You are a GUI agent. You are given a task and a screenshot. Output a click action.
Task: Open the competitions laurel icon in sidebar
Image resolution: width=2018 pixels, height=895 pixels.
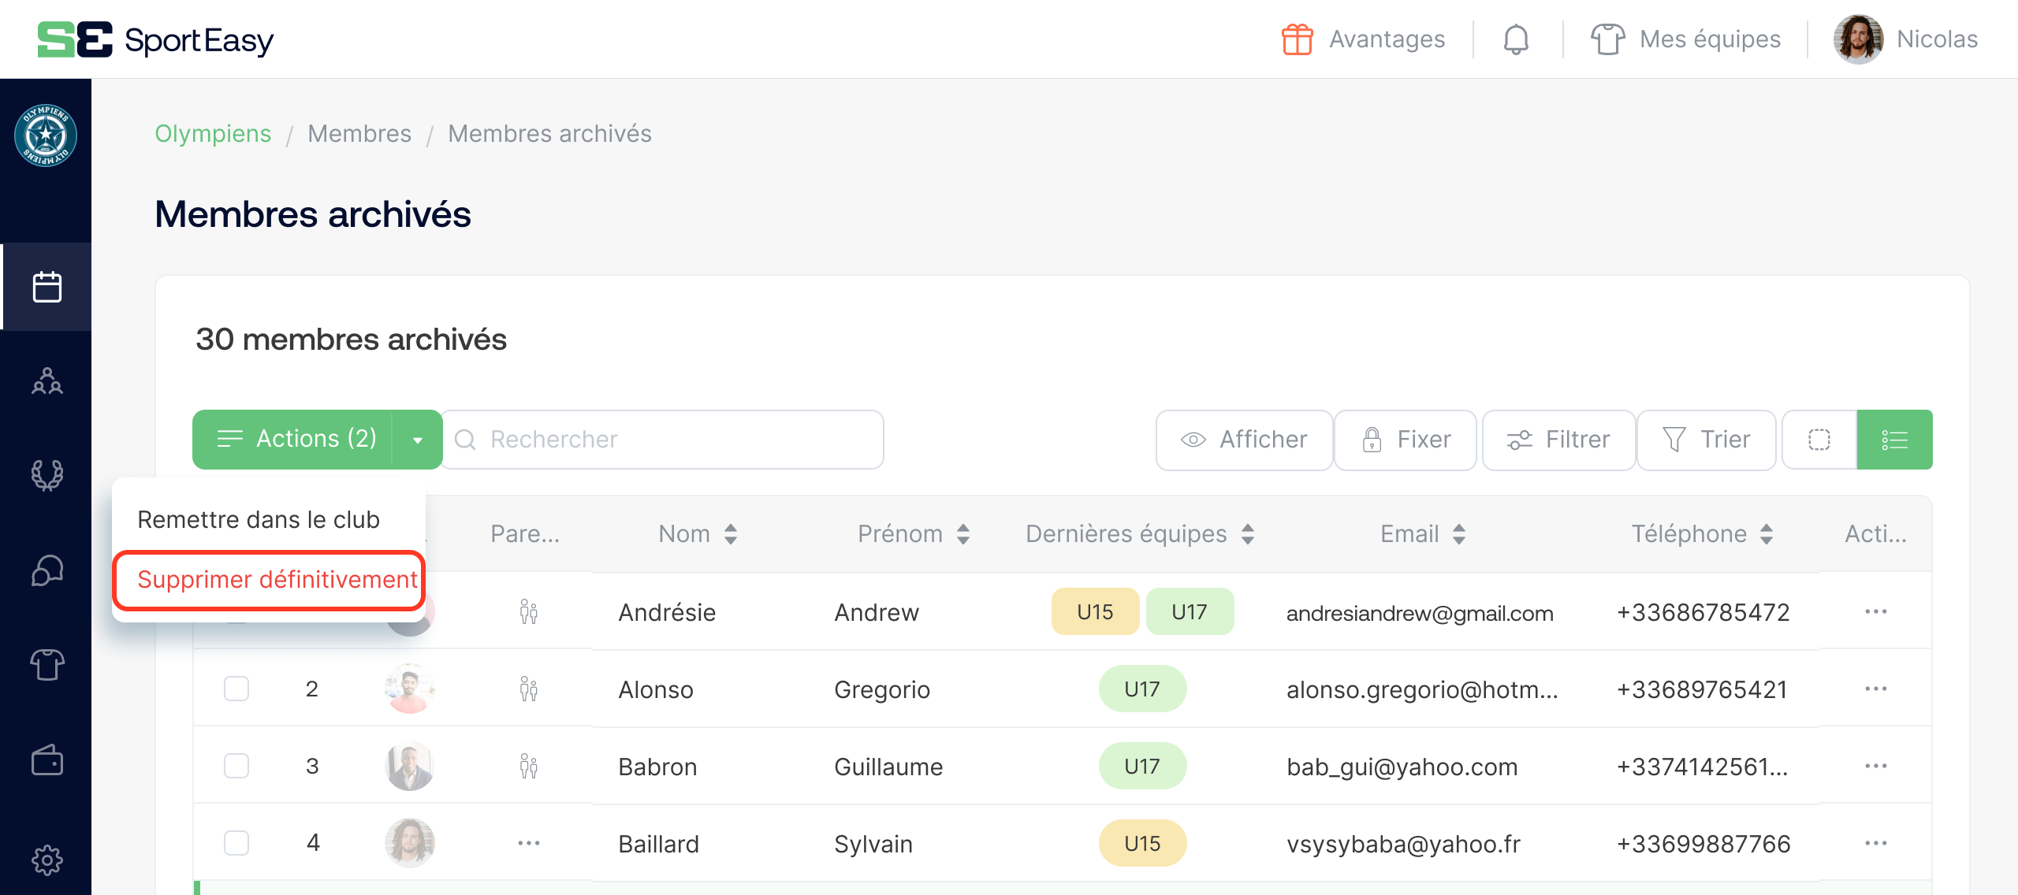point(47,476)
